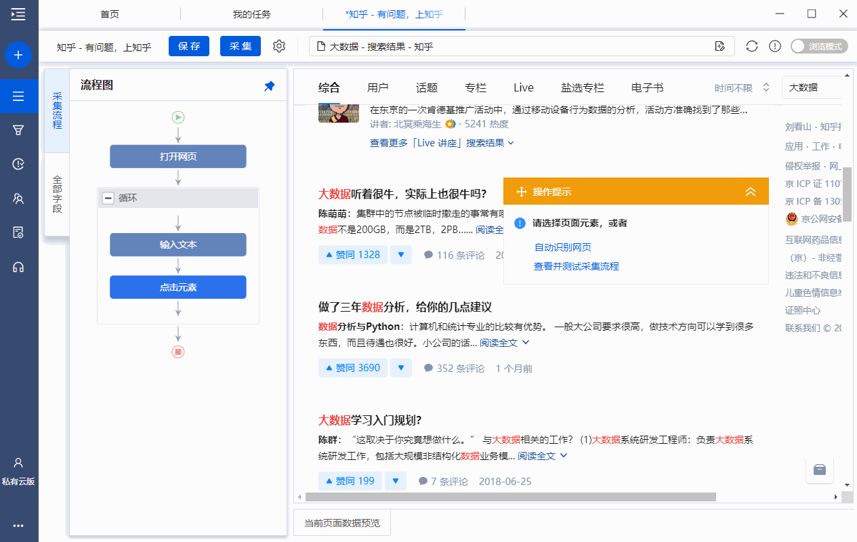Open the scheduled tasks clock icon
The height and width of the screenshot is (542, 857).
click(18, 164)
